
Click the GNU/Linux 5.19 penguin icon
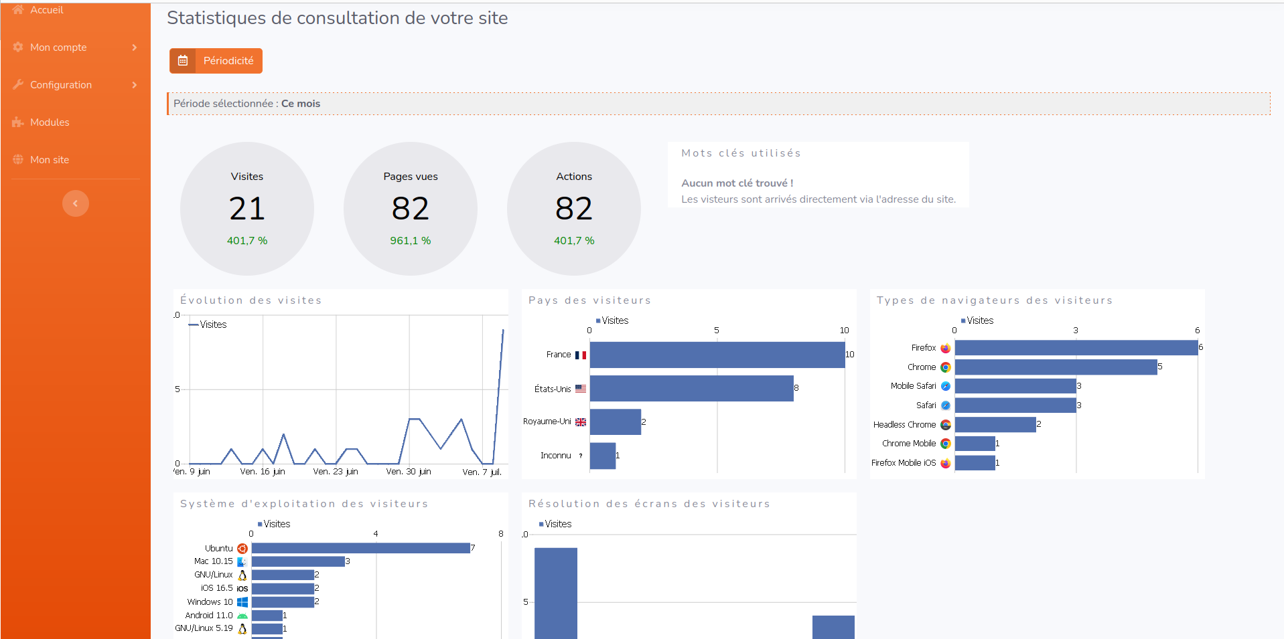point(242,629)
